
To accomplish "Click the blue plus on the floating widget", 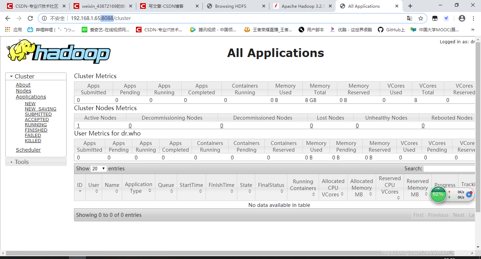I will [x=469, y=194].
